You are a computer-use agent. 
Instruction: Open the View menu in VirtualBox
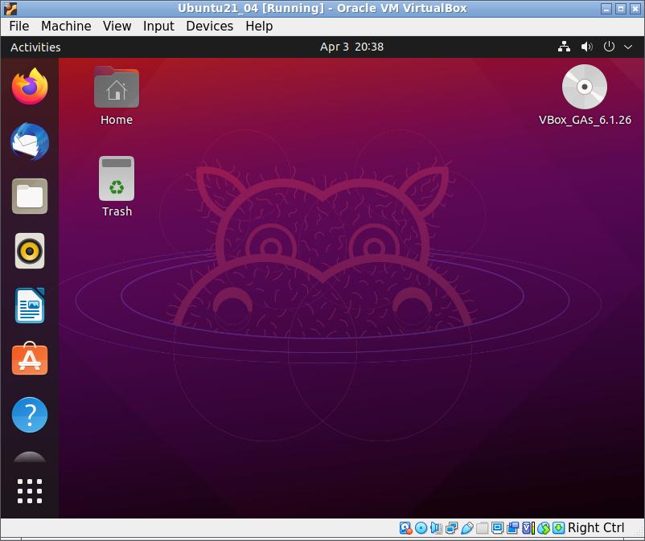click(x=117, y=26)
